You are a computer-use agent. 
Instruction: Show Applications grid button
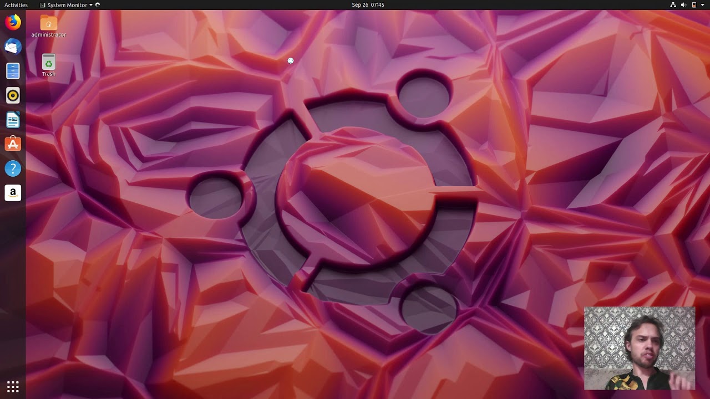[x=13, y=386]
